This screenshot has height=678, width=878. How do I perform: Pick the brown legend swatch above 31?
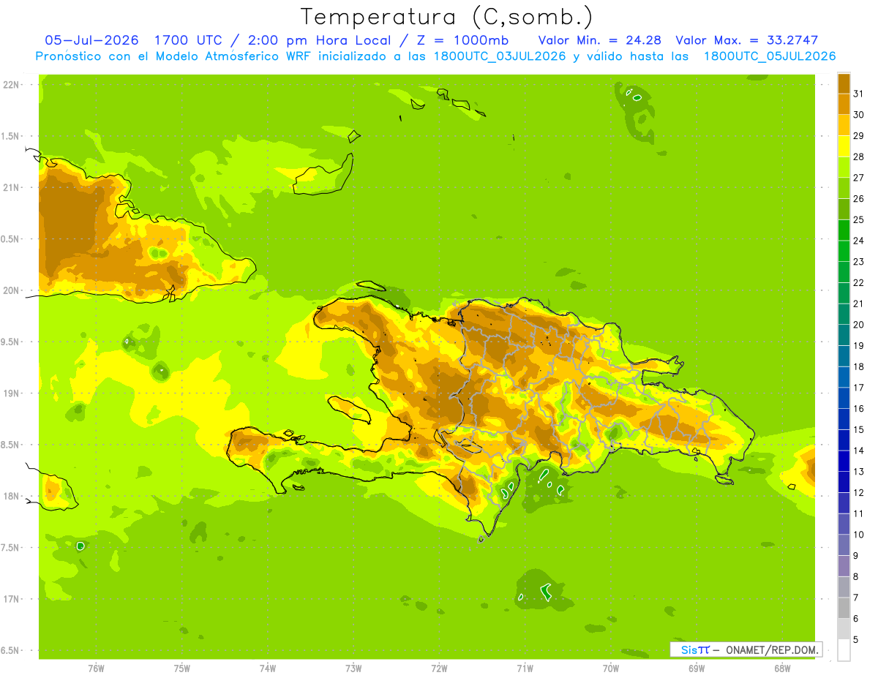coord(844,83)
